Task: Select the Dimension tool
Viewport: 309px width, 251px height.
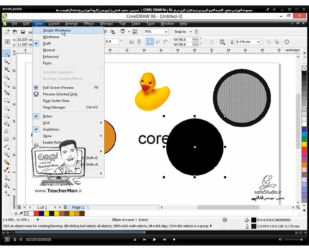Action: click(x=6, y=147)
